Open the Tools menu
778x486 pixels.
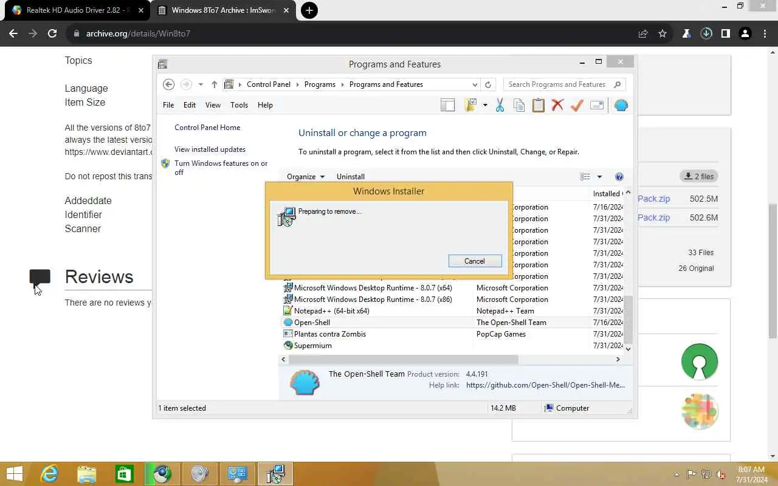[239, 105]
